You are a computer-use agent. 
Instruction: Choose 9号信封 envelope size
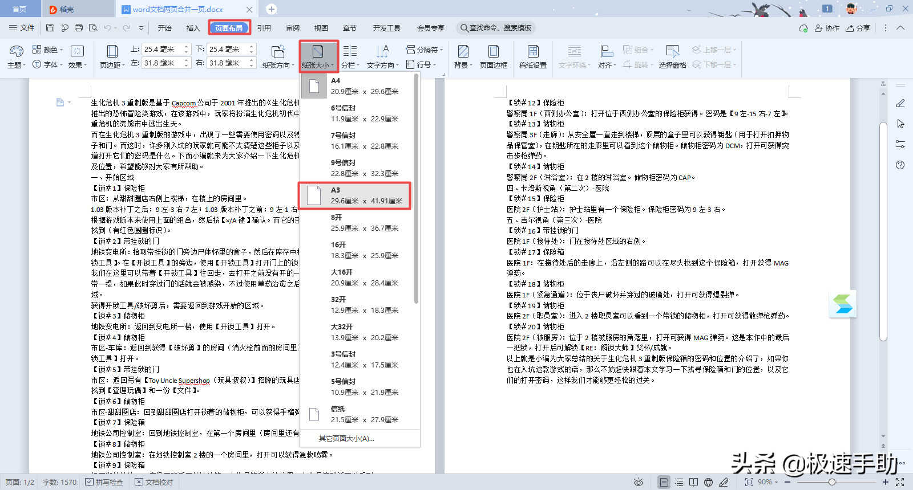(x=357, y=168)
